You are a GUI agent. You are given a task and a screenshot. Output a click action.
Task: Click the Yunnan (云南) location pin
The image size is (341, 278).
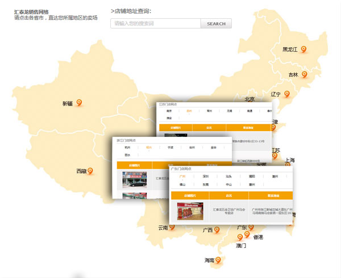point(172,228)
